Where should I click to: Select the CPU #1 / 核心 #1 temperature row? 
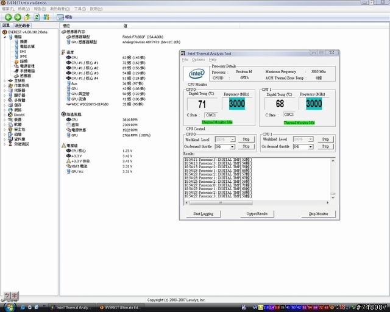tap(105, 63)
